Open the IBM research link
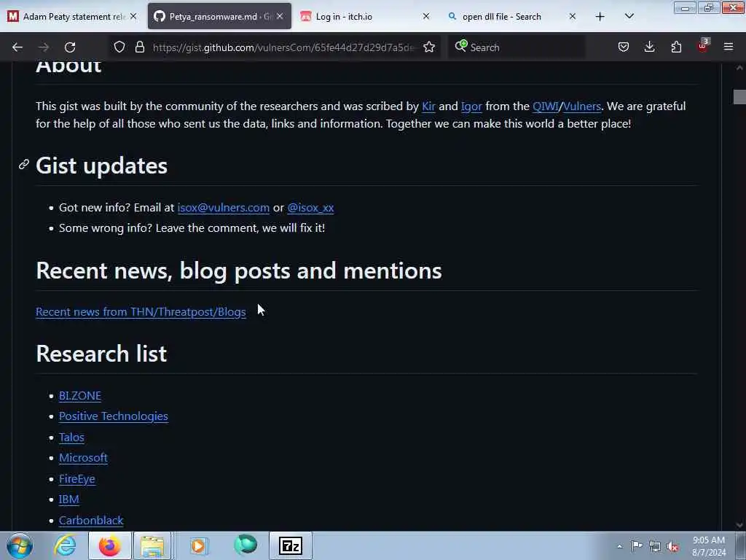 click(x=69, y=499)
